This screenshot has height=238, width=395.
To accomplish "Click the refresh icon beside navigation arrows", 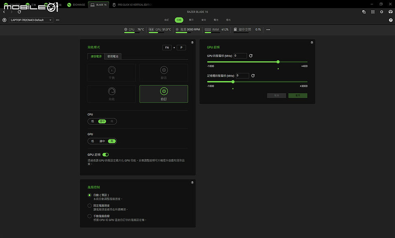I will [20, 12].
